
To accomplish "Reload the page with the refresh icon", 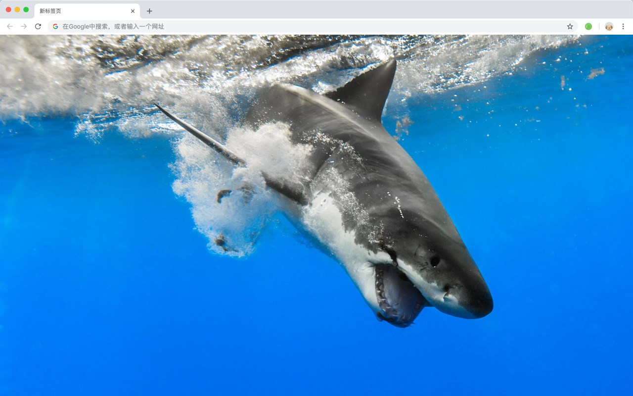I will point(38,26).
